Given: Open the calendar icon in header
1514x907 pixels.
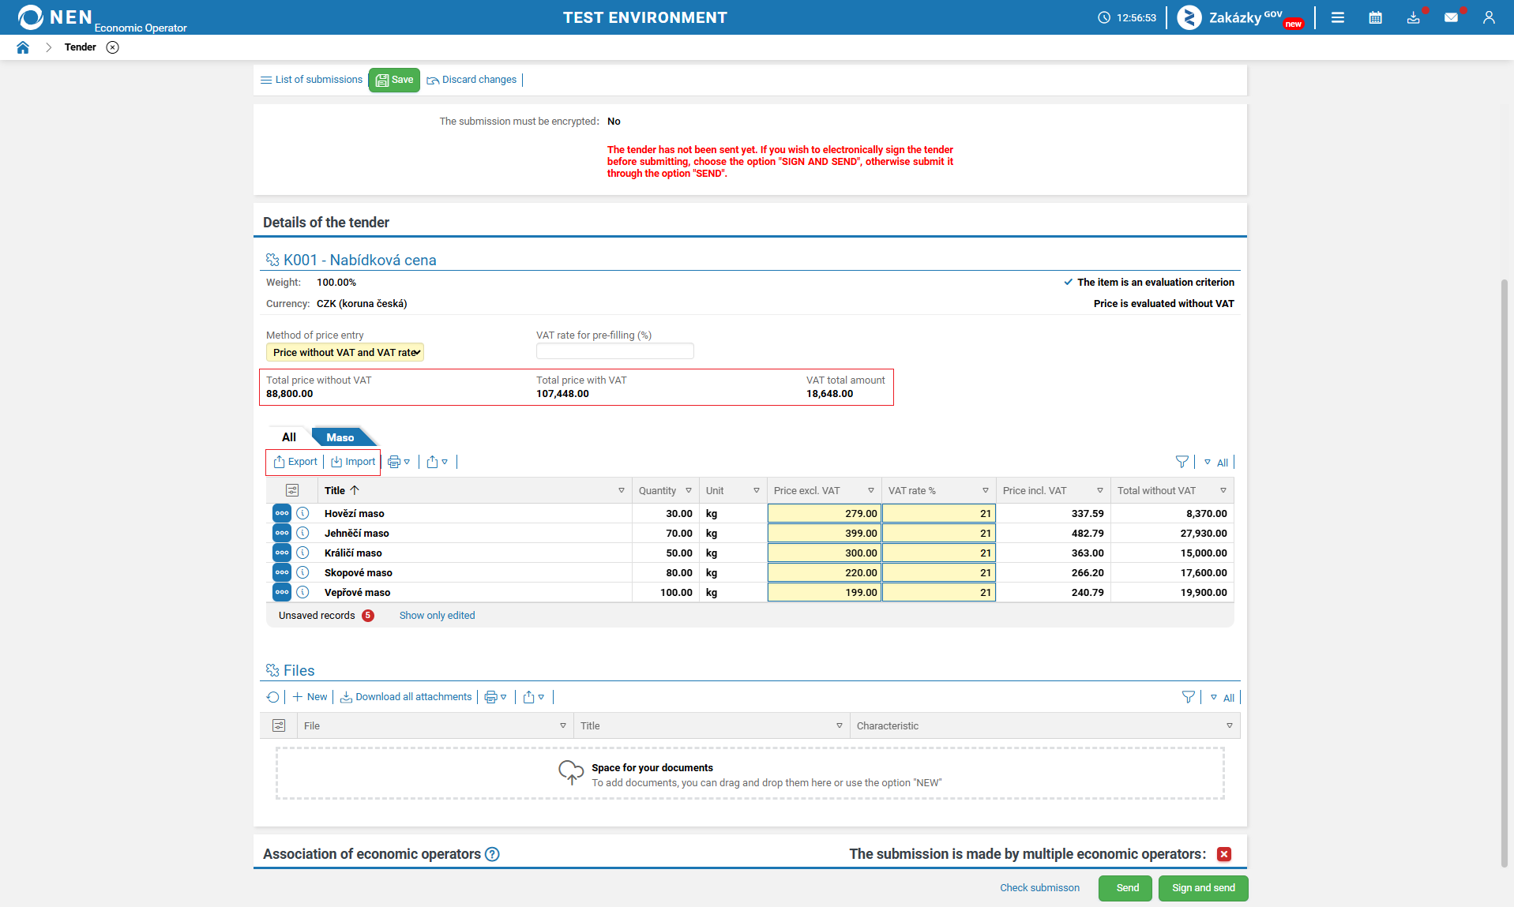Looking at the screenshot, I should [1375, 17].
